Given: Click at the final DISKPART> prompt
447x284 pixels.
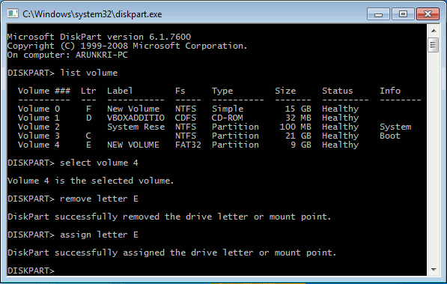Looking at the screenshot, I should (31, 271).
